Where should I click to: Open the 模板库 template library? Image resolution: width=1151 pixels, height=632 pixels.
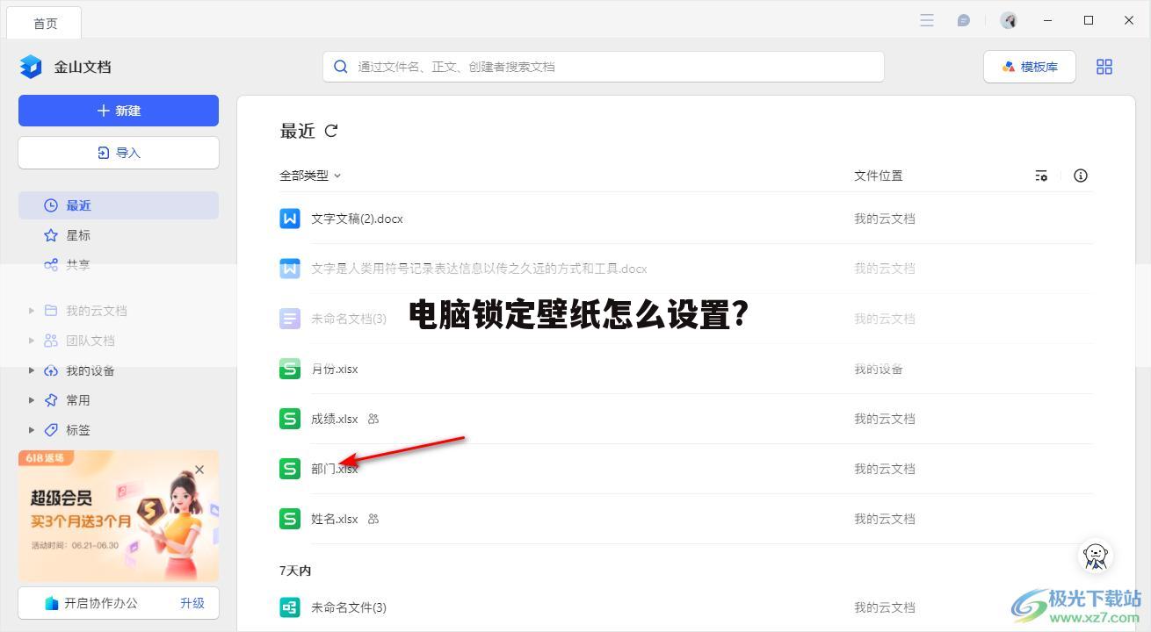coord(1030,67)
